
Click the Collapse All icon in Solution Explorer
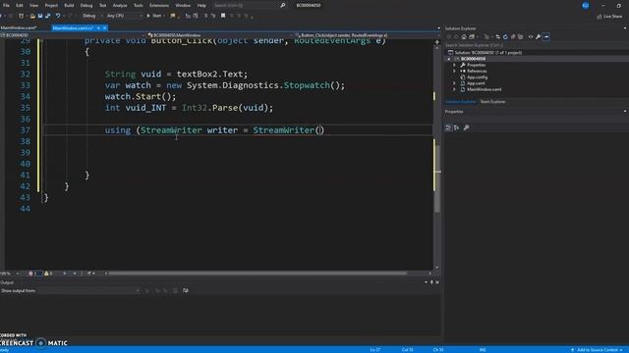pyautogui.click(x=513, y=37)
